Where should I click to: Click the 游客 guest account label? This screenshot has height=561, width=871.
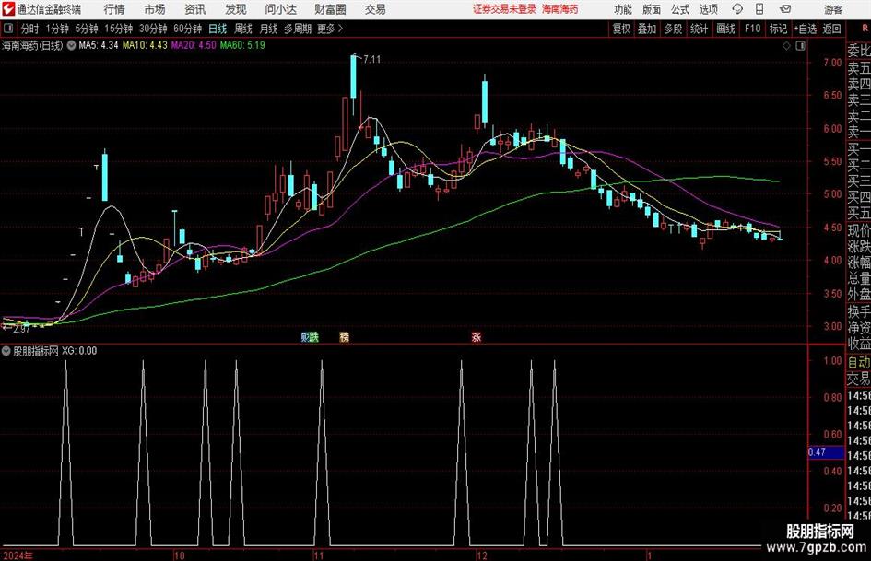(x=833, y=9)
